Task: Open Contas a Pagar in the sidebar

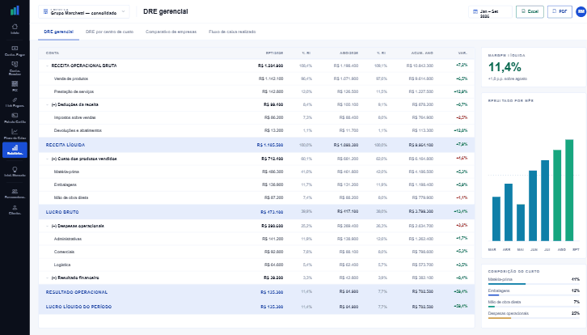Action: click(15, 51)
